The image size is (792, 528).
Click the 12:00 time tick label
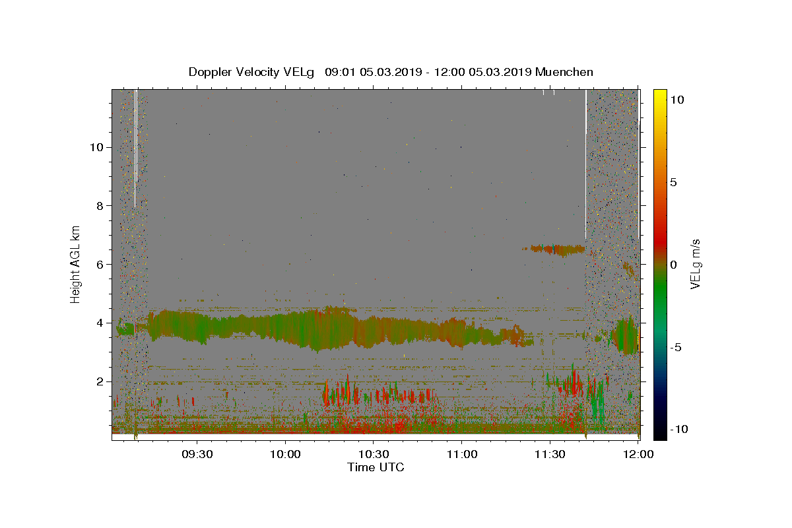[x=638, y=455]
